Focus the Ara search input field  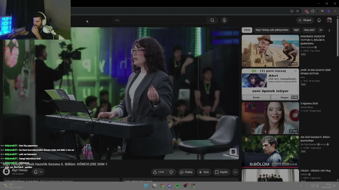point(160,20)
